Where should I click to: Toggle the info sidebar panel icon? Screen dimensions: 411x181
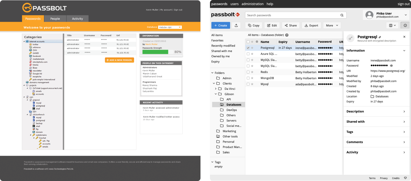tap(405, 25)
